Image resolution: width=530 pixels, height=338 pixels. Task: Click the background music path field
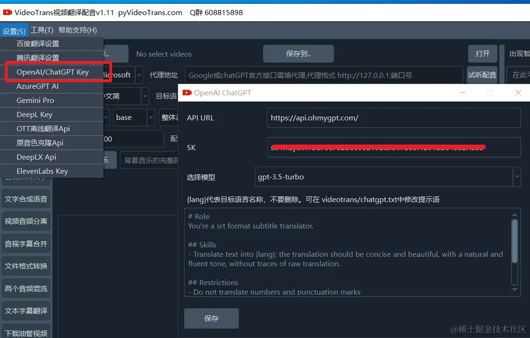click(149, 160)
